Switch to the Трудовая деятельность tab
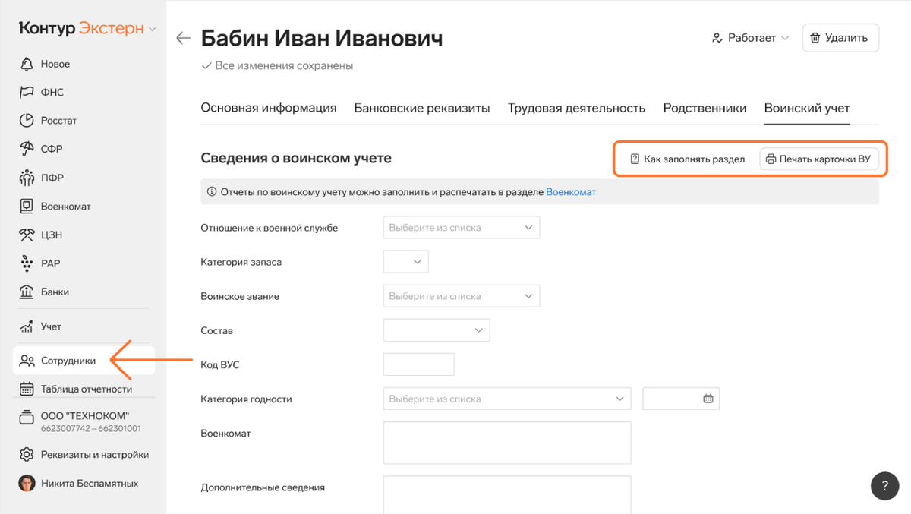Image resolution: width=911 pixels, height=514 pixels. click(577, 108)
